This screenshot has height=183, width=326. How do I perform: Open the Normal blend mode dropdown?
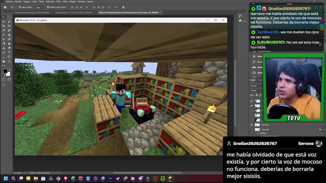pos(256,90)
